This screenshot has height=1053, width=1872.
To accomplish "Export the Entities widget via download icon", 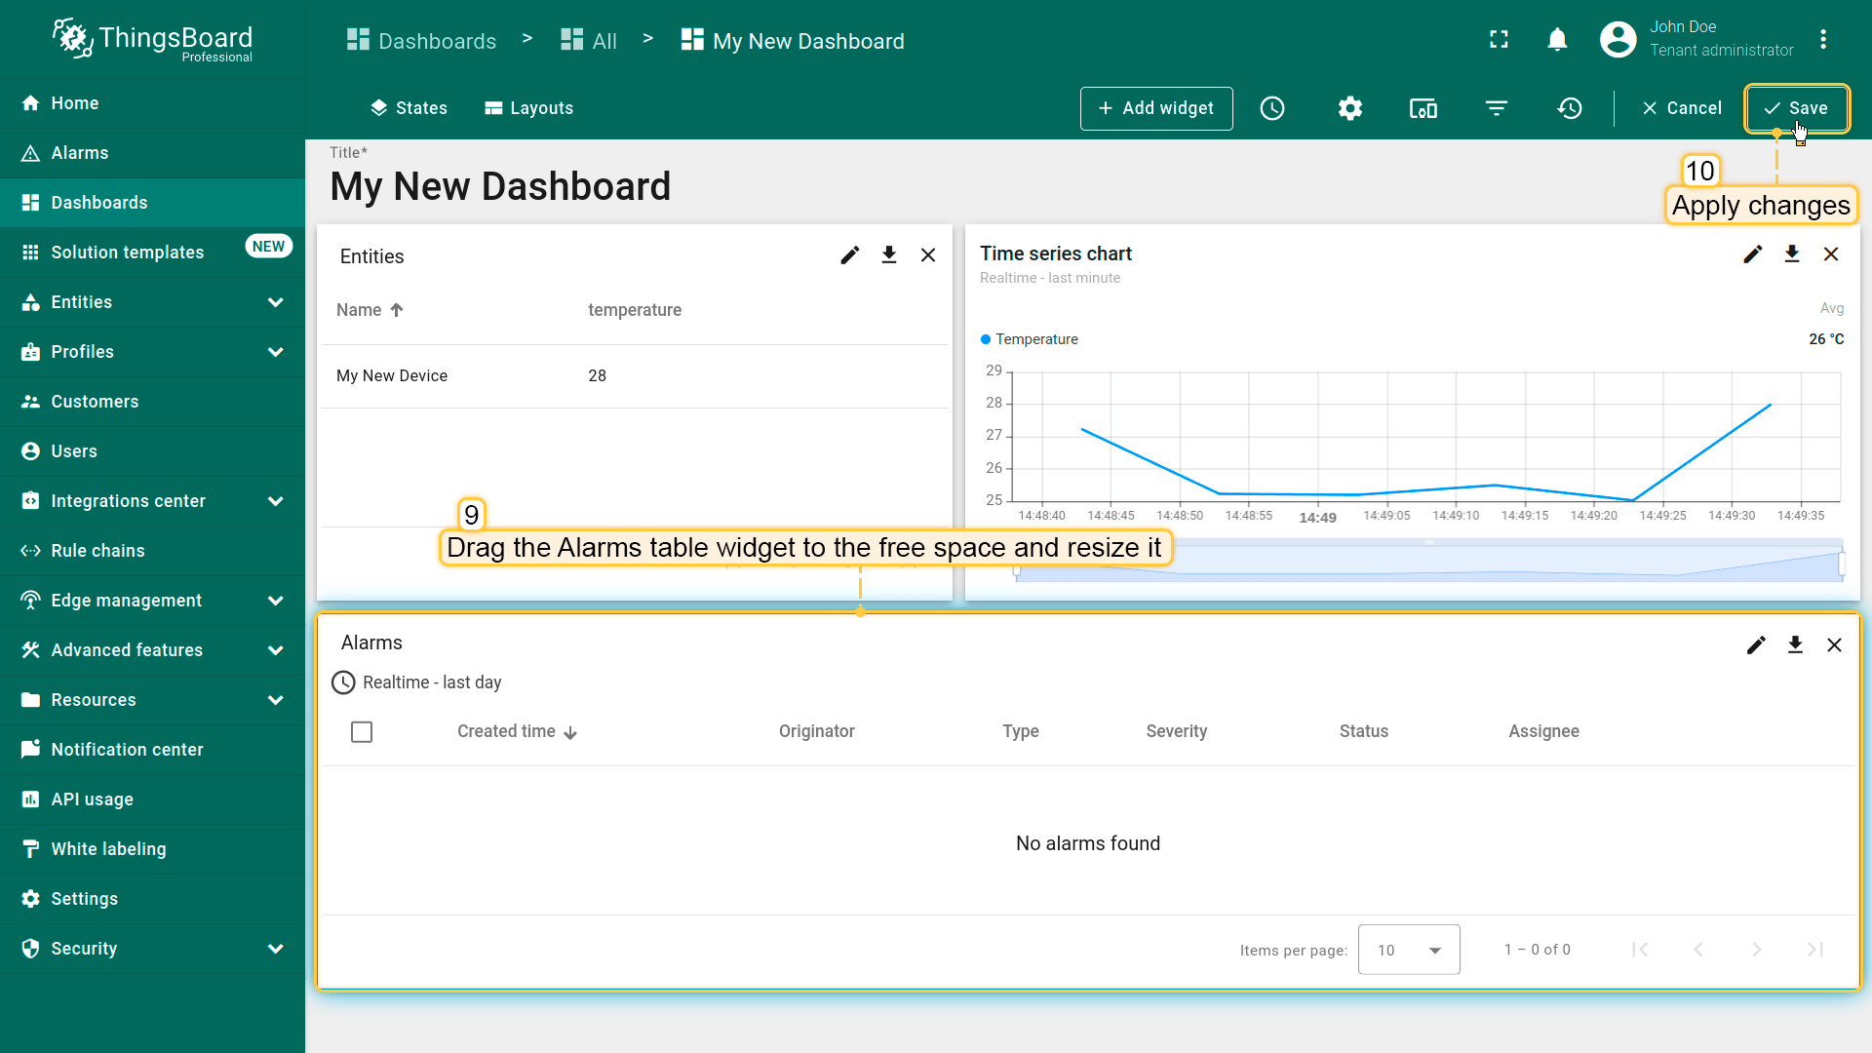I will (x=889, y=255).
